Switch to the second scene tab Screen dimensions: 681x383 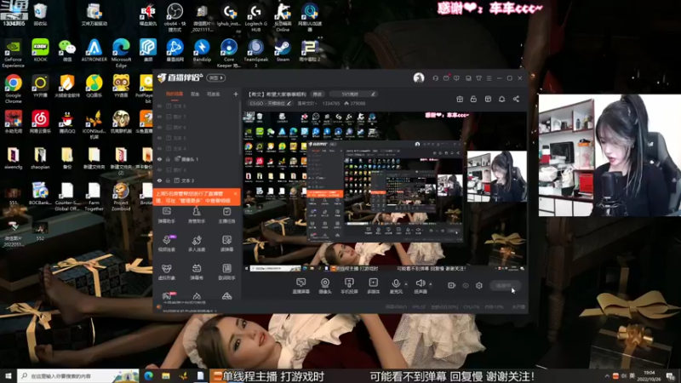[195, 94]
